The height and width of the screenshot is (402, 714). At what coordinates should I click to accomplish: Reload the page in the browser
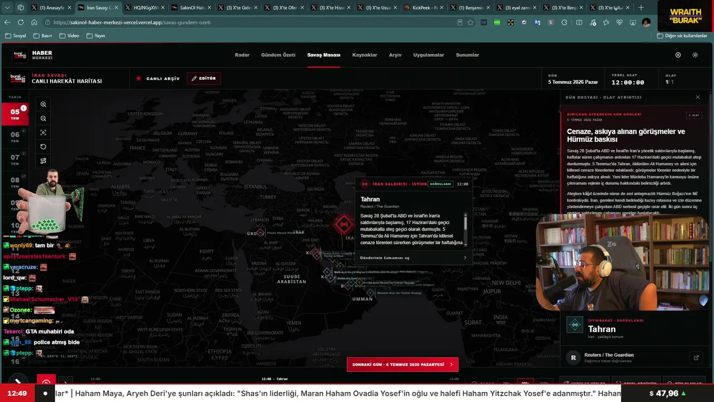21,22
